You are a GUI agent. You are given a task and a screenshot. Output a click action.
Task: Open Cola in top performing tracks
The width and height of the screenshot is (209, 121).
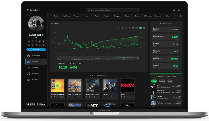pos(166,86)
